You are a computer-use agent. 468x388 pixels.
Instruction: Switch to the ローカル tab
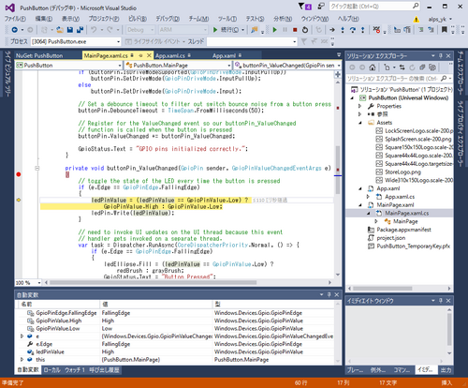click(51, 370)
